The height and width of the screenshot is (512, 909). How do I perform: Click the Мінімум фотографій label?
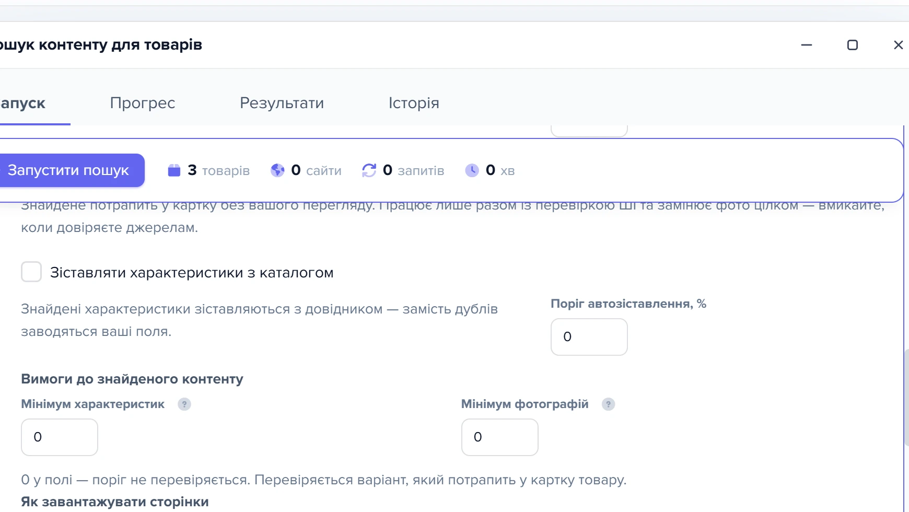point(525,404)
